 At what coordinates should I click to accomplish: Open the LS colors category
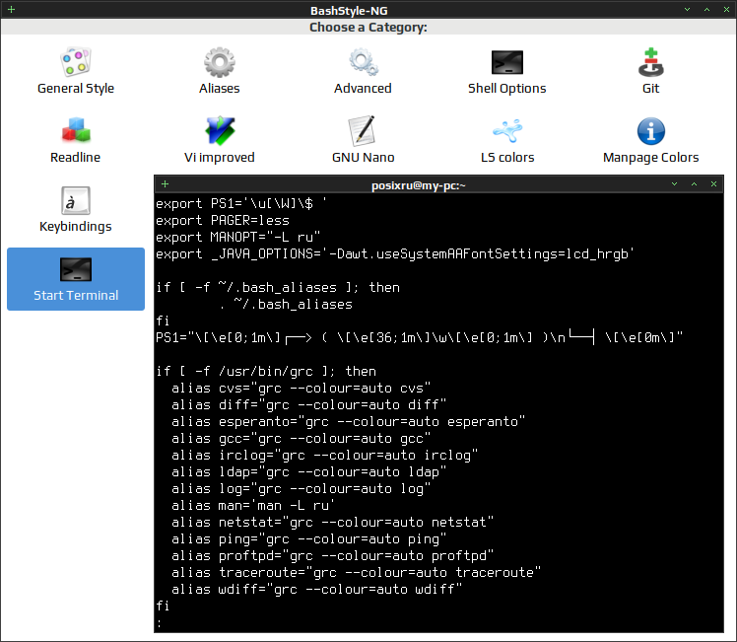tap(506, 140)
